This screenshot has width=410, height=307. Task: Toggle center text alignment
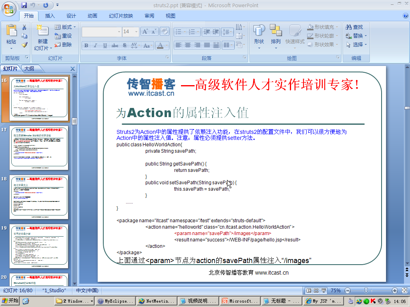point(188,46)
